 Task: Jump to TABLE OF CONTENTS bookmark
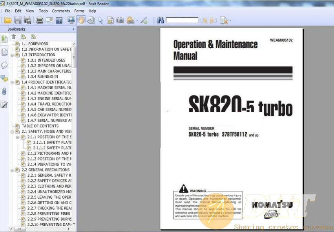[x=40, y=126]
